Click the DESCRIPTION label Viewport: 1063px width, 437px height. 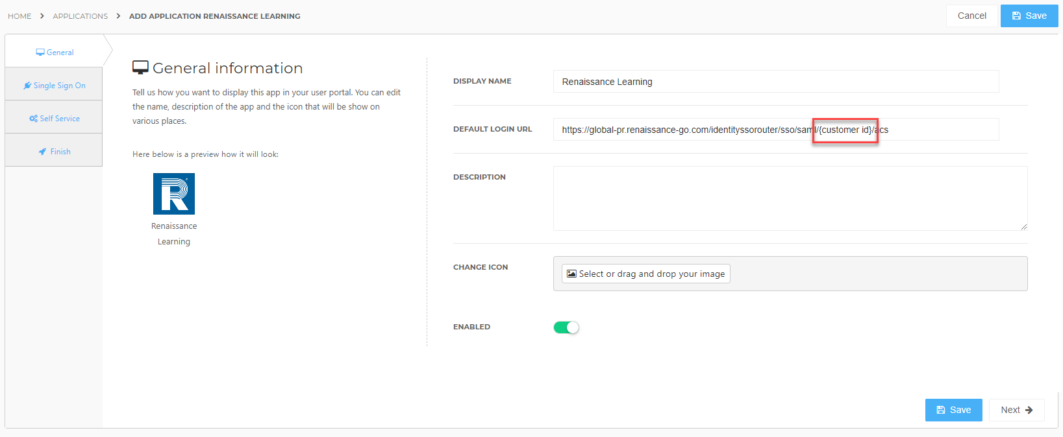(x=479, y=177)
